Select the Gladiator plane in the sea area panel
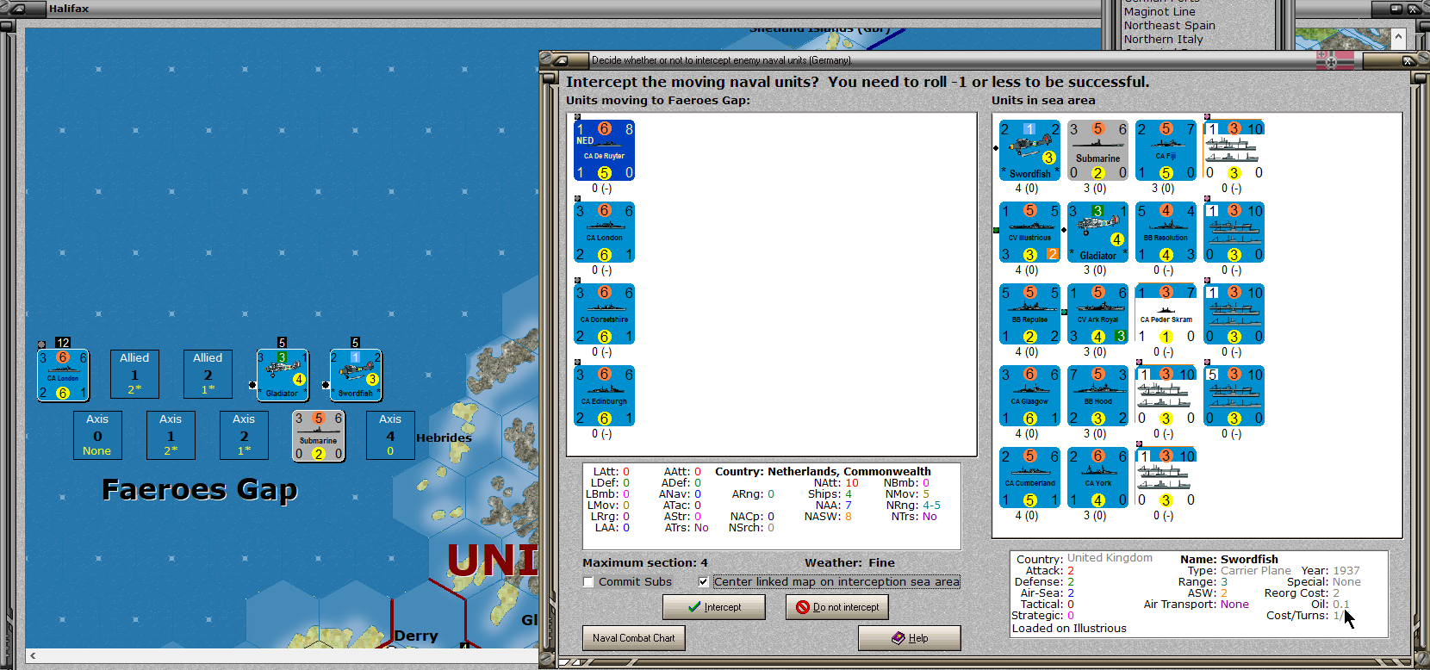Screen dimensions: 1430x670 (1097, 233)
